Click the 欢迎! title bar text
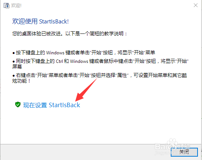 coord(16,6)
